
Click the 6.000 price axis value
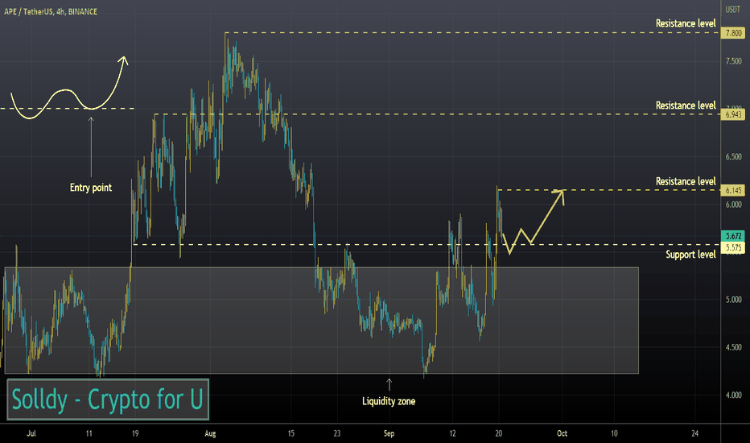pos(733,205)
